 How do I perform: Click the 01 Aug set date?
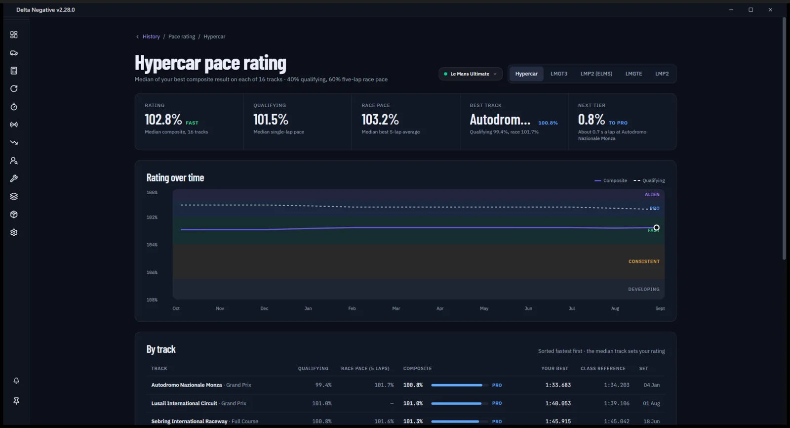(x=651, y=403)
